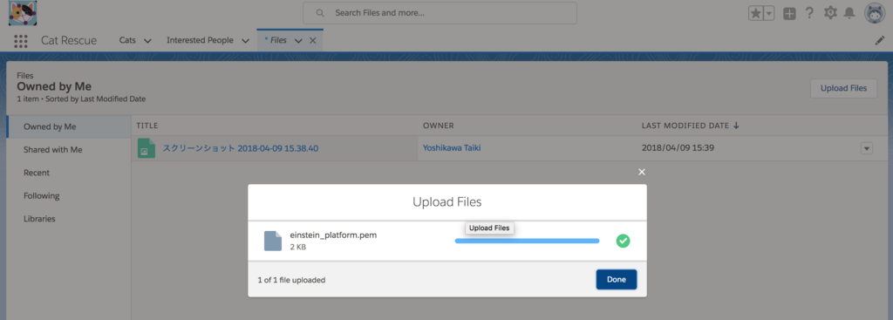
Task: Select Recent in sidebar
Action: pyautogui.click(x=69, y=173)
